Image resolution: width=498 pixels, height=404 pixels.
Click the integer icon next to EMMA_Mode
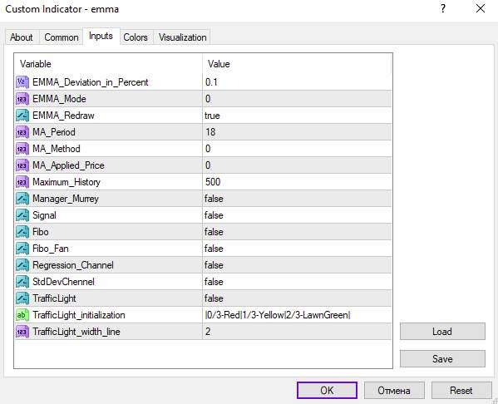(22, 99)
